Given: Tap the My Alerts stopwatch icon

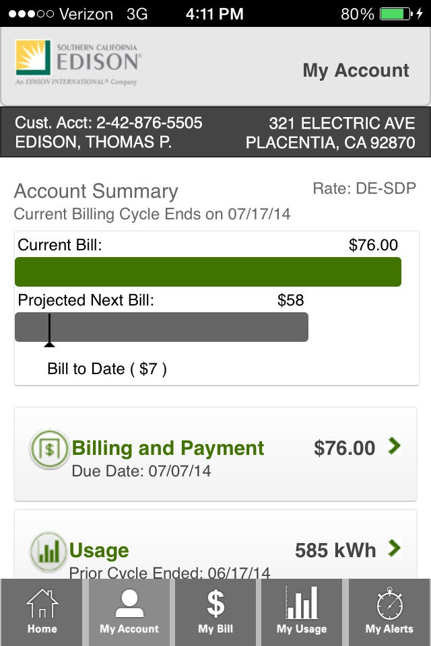Looking at the screenshot, I should (389, 604).
